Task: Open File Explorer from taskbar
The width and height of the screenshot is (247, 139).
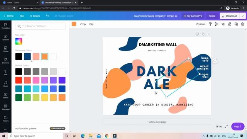Action: 91,136
